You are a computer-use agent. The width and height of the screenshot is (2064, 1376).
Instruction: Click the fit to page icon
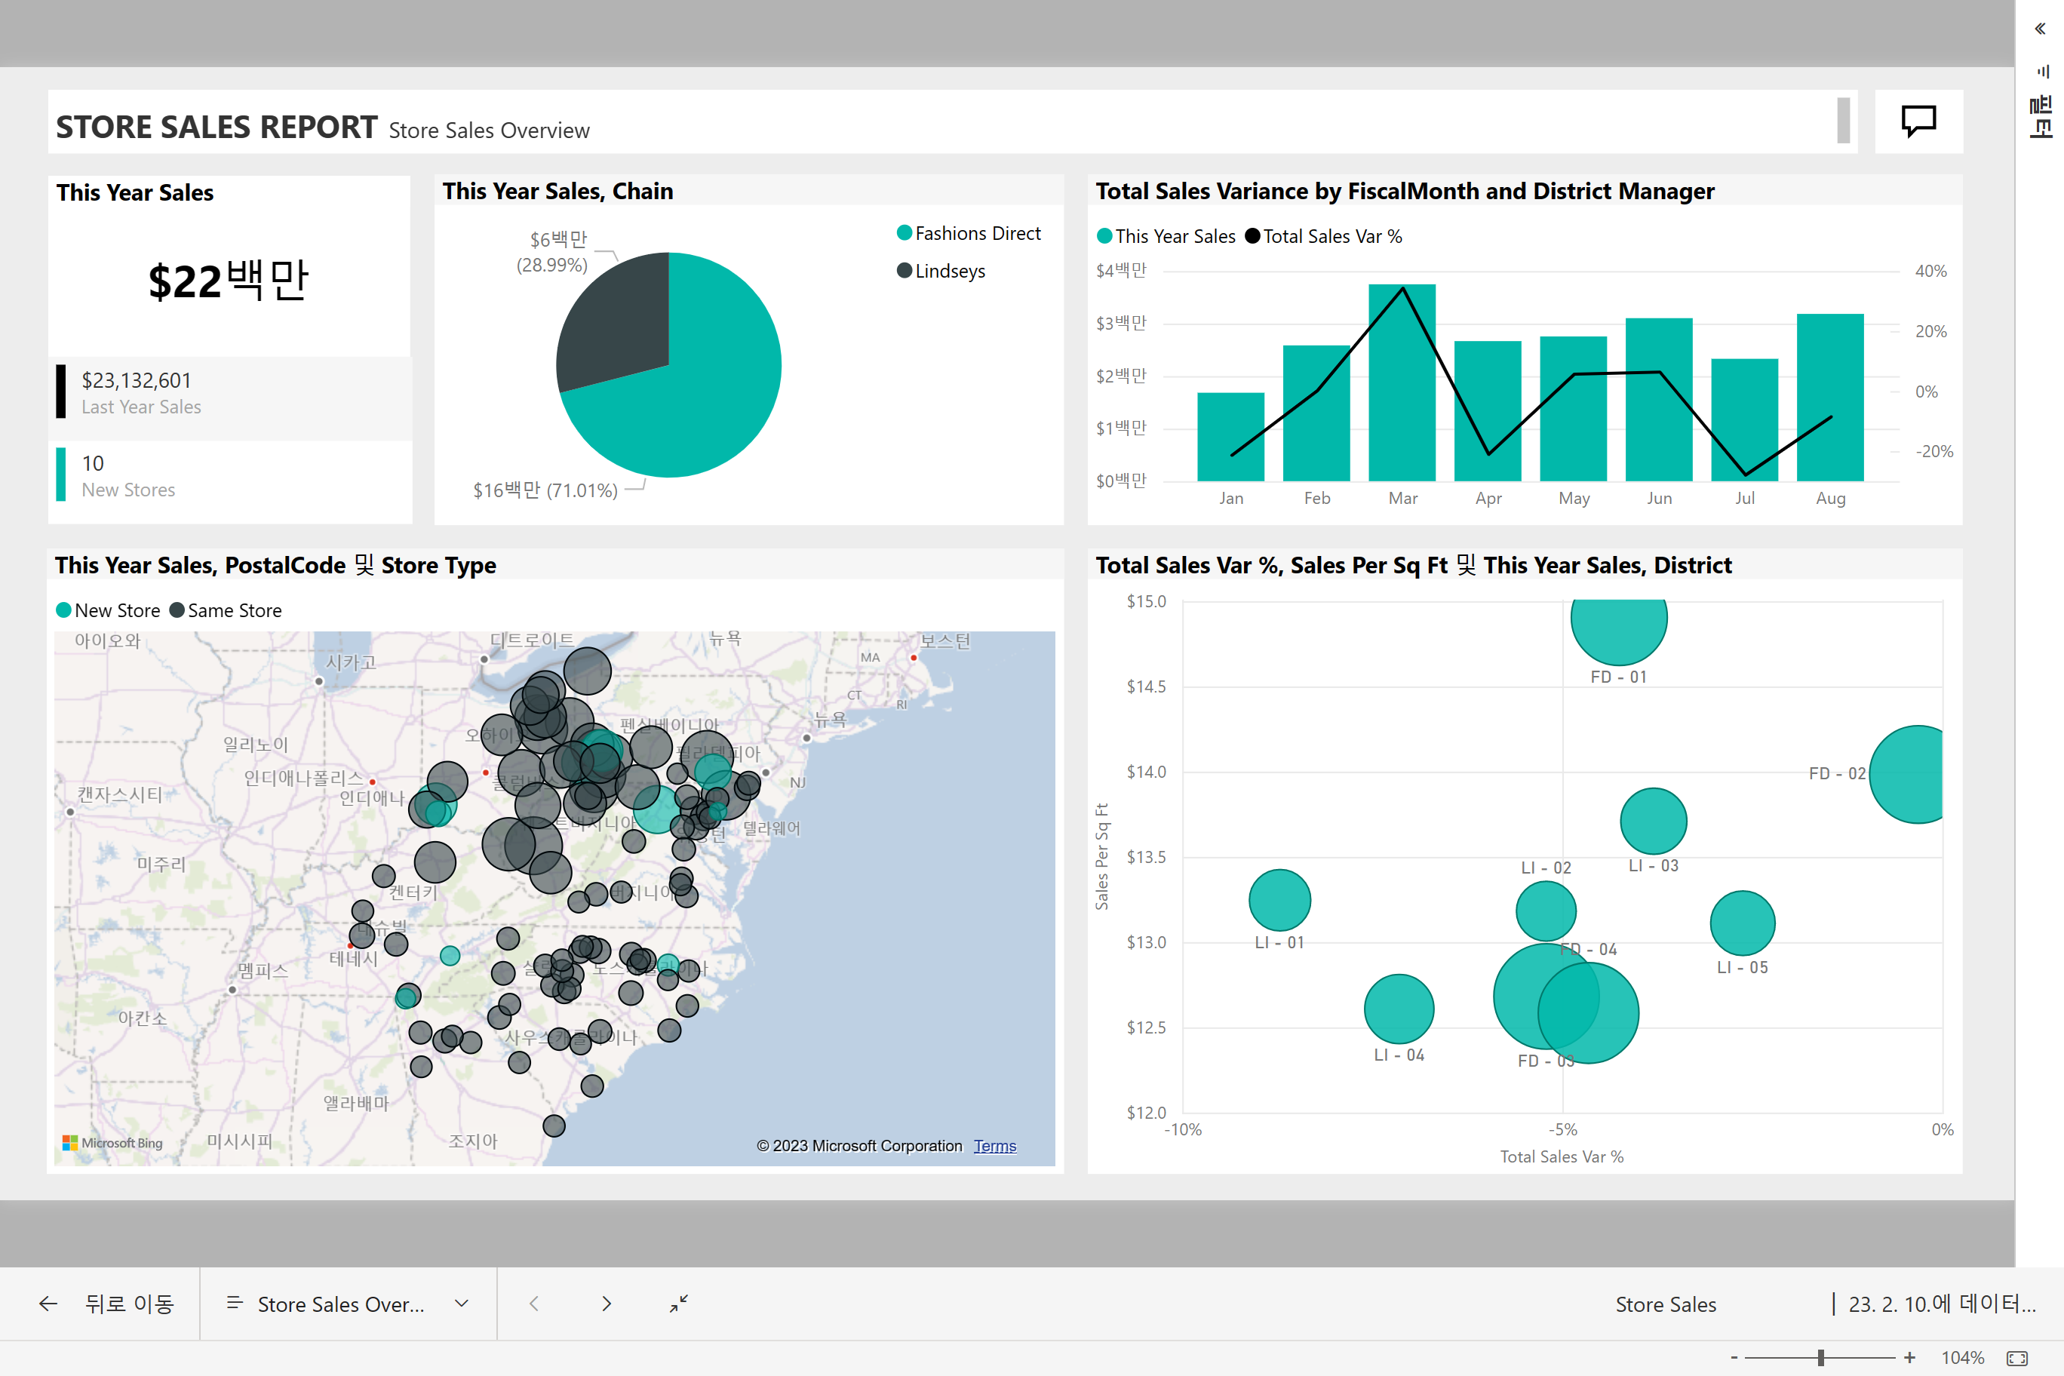point(2017,1358)
